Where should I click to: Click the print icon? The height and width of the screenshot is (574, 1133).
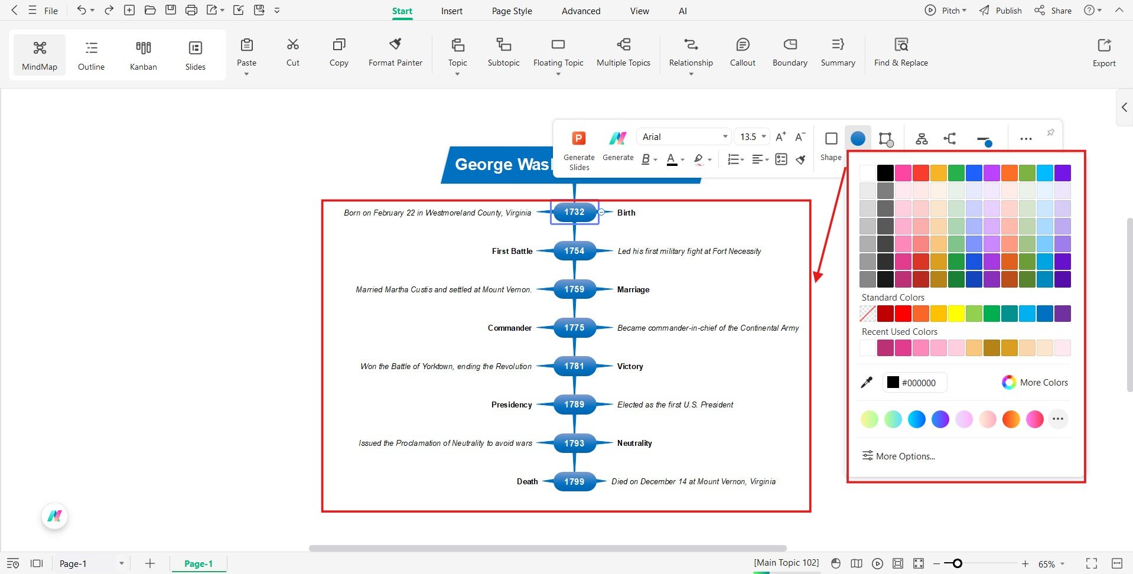(x=191, y=10)
